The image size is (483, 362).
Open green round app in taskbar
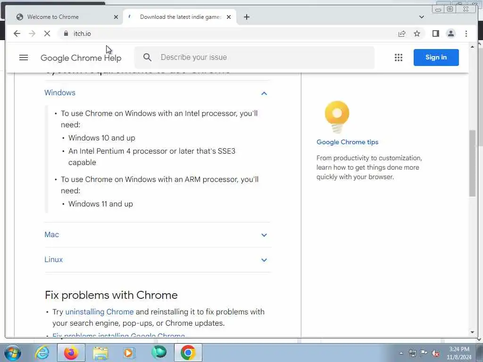point(159,352)
